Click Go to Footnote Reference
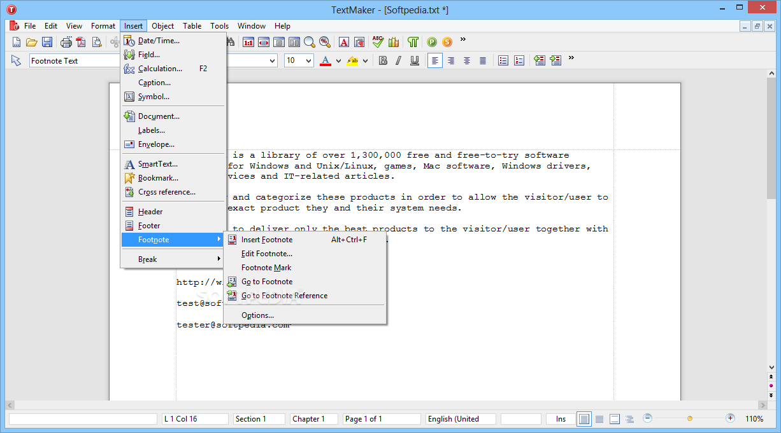781x433 pixels. 305,296
